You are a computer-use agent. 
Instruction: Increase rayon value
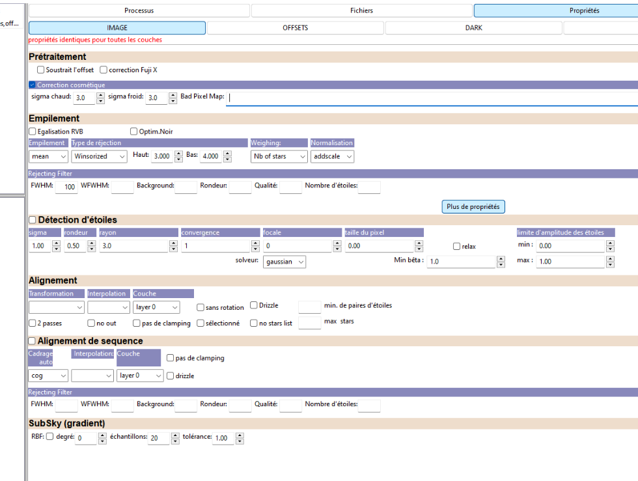tap(174, 243)
